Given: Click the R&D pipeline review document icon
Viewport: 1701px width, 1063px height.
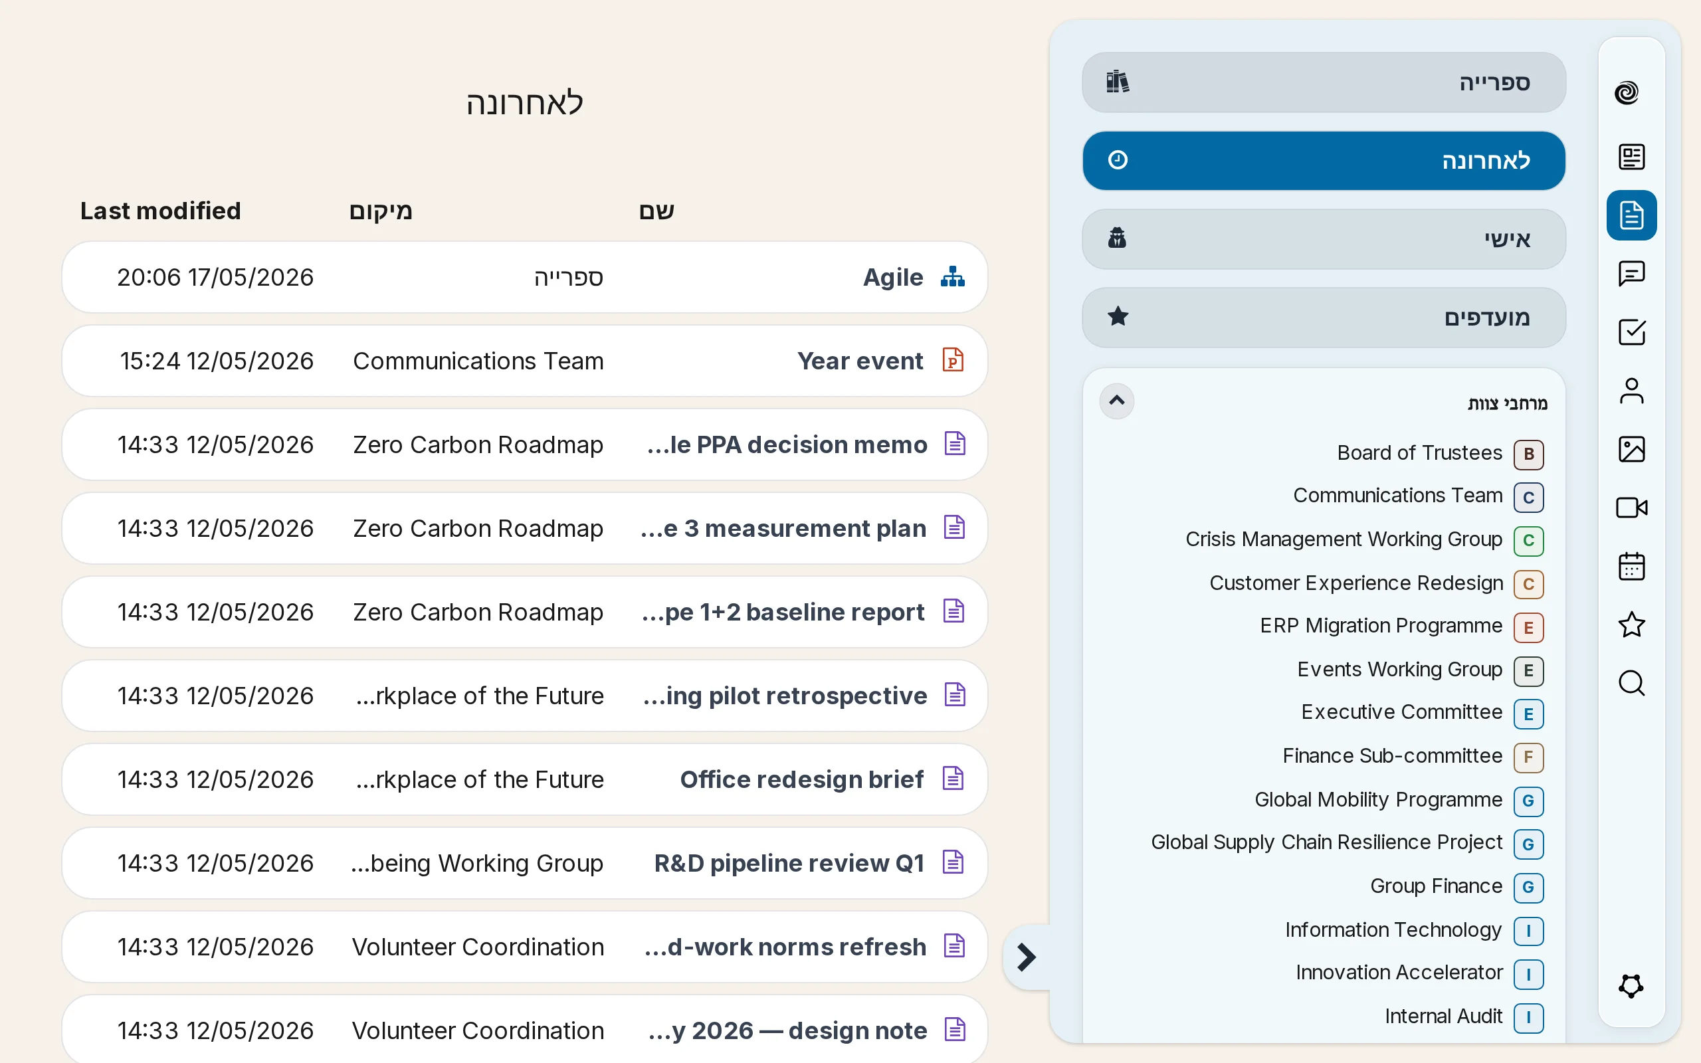Looking at the screenshot, I should [x=954, y=862].
